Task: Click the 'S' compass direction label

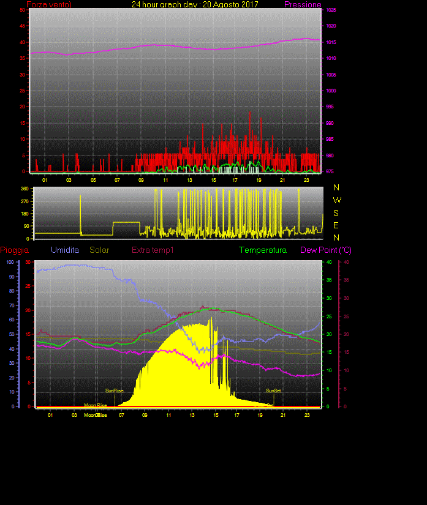Action: tap(336, 213)
